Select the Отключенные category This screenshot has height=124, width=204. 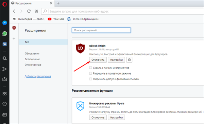(33, 65)
